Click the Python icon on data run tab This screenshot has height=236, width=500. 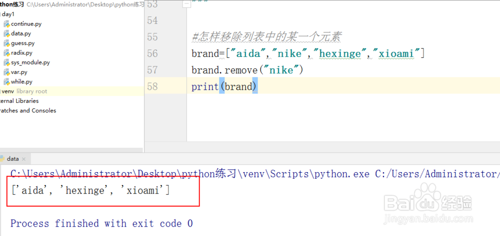(2, 159)
